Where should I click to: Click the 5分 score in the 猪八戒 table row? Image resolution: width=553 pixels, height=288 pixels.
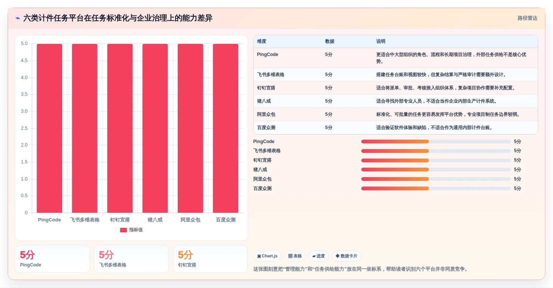pyautogui.click(x=329, y=101)
